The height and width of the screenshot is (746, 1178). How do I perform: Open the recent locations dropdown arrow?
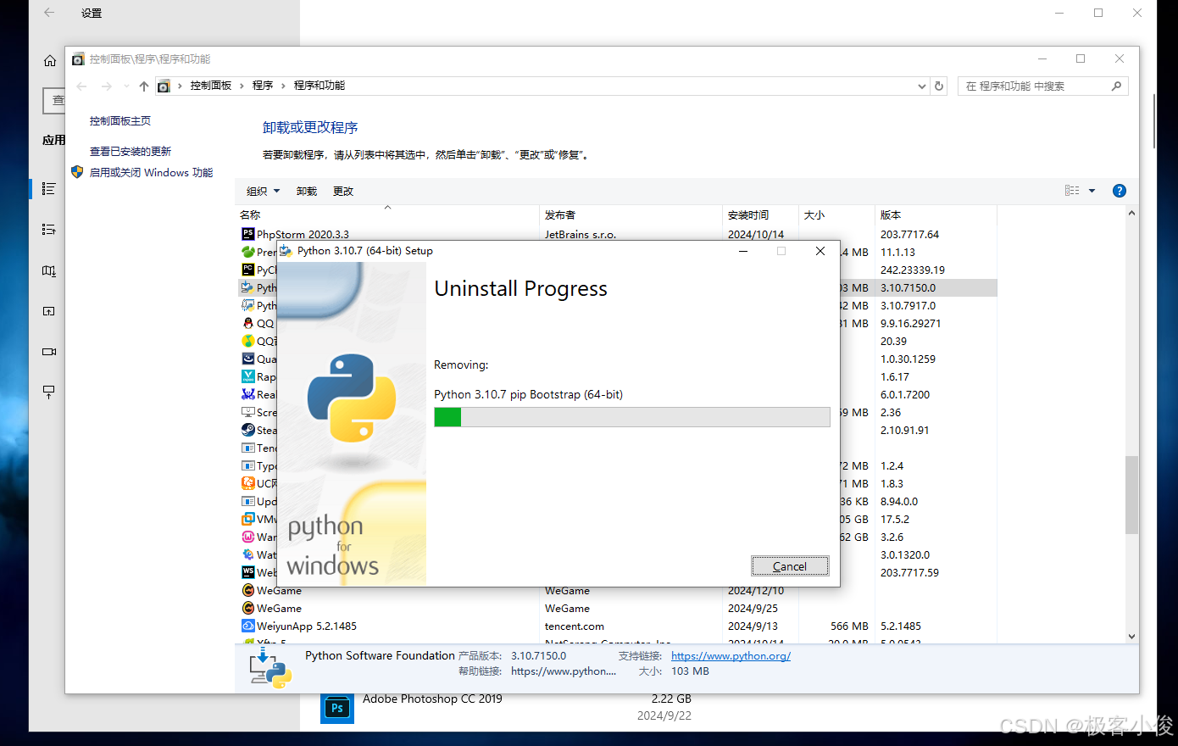(126, 86)
